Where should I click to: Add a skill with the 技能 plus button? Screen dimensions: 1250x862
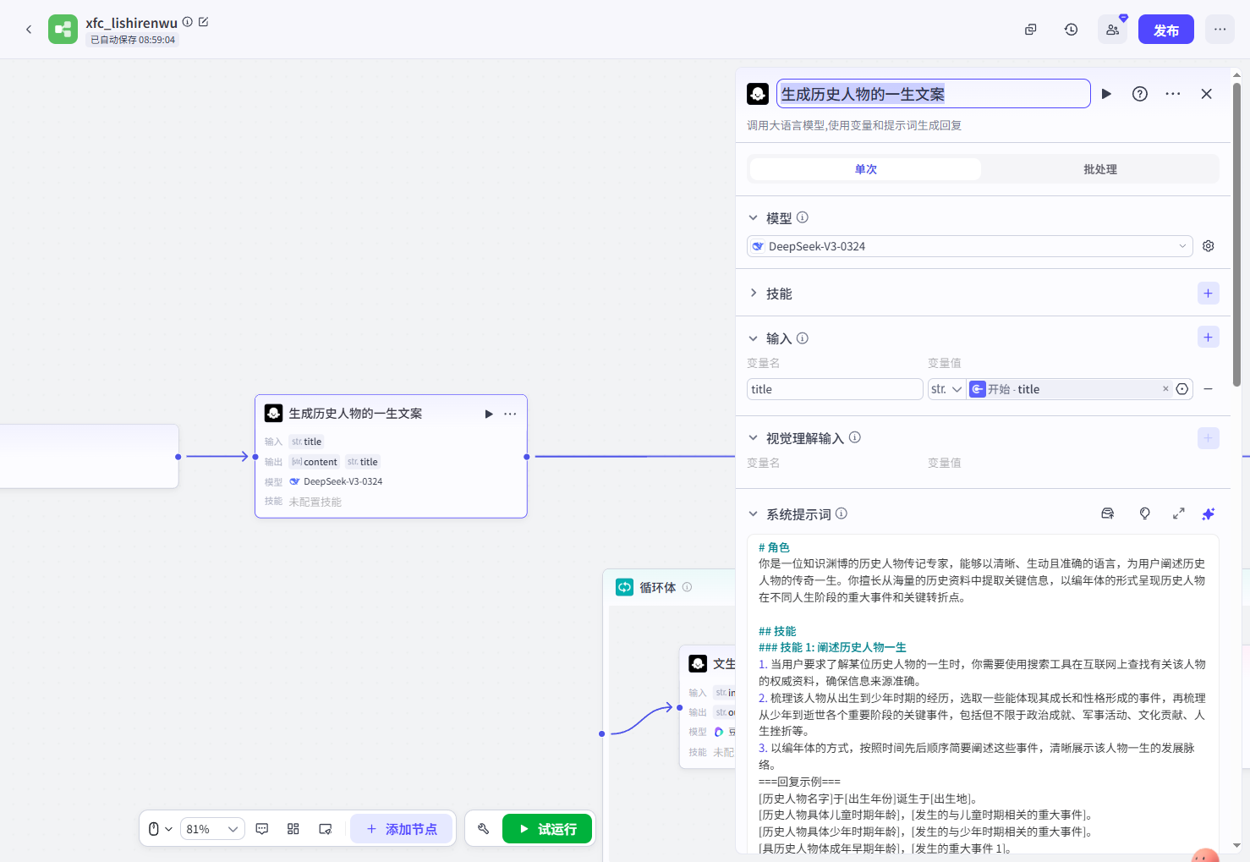tap(1209, 294)
